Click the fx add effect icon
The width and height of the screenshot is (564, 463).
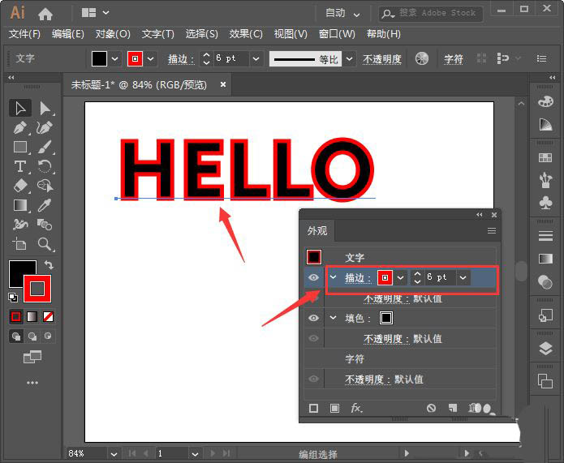pyautogui.click(x=356, y=408)
